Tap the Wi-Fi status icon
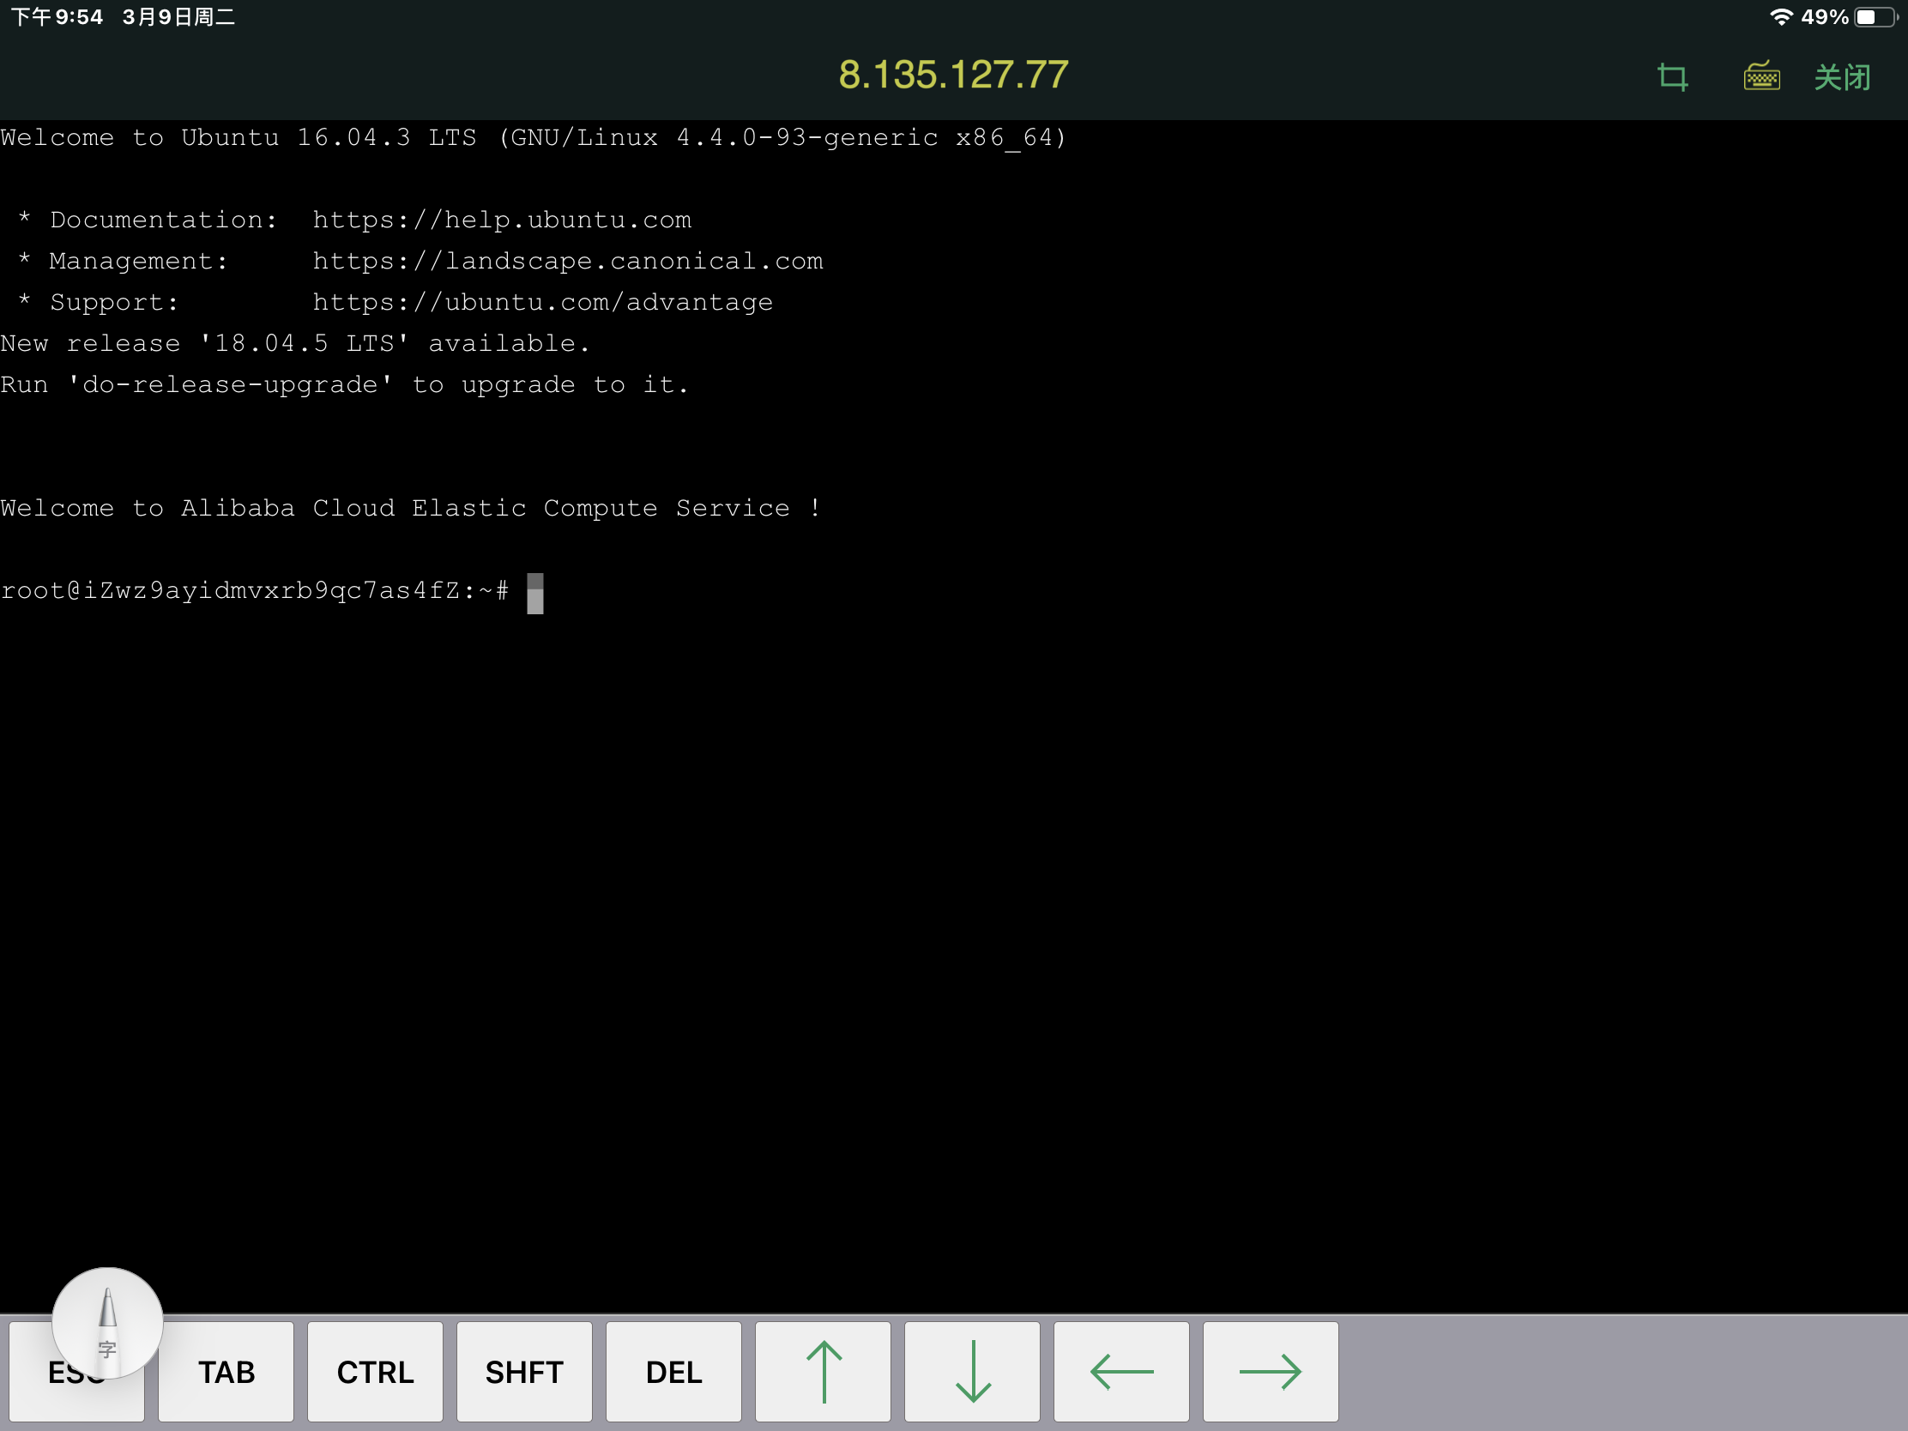Image resolution: width=1908 pixels, height=1431 pixels. 1781,17
